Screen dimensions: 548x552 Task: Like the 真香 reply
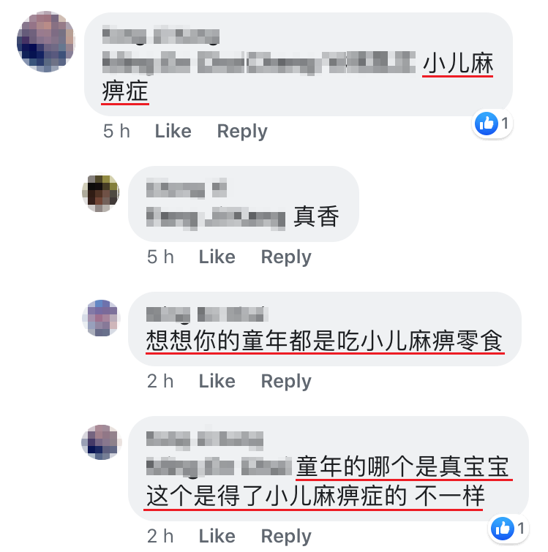217,257
